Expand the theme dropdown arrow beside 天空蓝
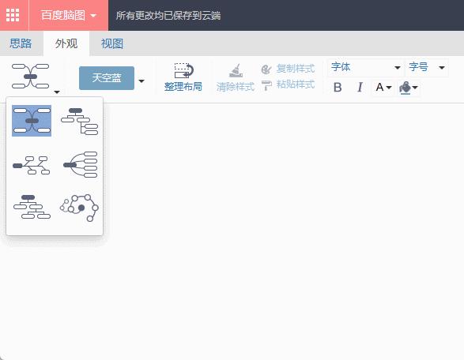Image resolution: width=464 pixels, height=360 pixels. click(x=141, y=81)
